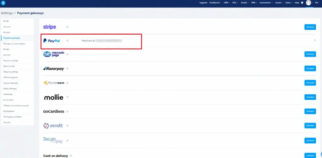The width and height of the screenshot is (322, 158).
Task: Expand the Emails dropdown in top bar
Action: (x=245, y=3)
